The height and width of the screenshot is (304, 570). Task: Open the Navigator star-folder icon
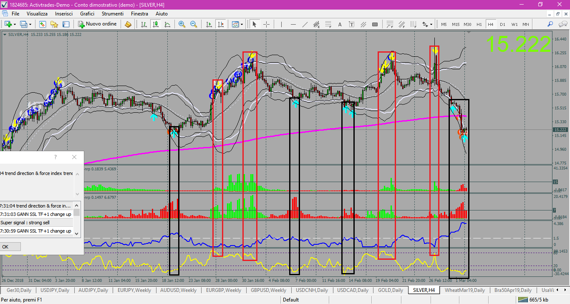click(54, 24)
